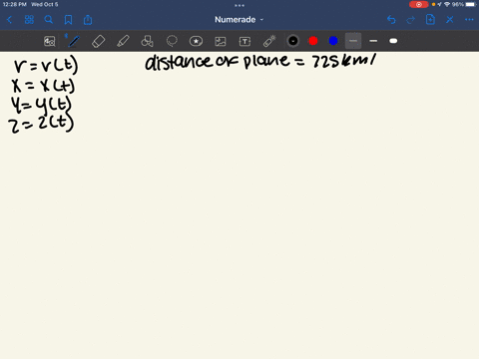Viewport: 479px width, 359px height.
Task: Go back using the left chevron
Action: pyautogui.click(x=9, y=20)
